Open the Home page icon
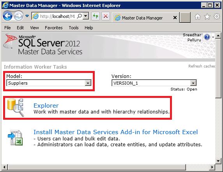This screenshot has height=172, width=223. pos(198,16)
